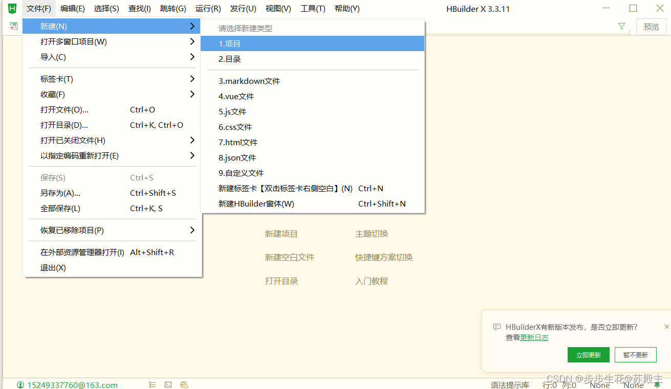671x389 pixels.
Task: Click the 暂不更新 button
Action: tap(636, 355)
